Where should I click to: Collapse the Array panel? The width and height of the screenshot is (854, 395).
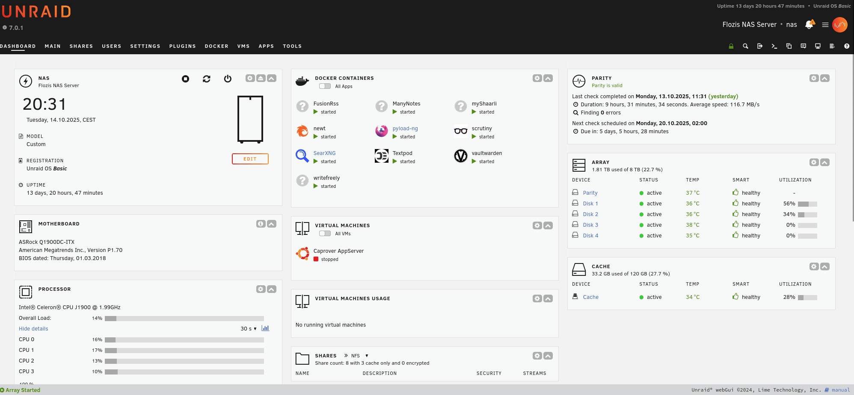click(x=825, y=162)
